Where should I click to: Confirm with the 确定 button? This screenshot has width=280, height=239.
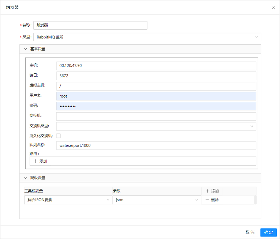[268, 232]
